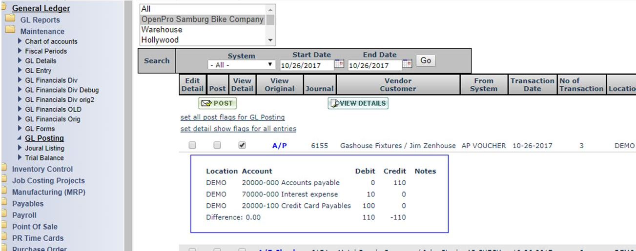
Task: Check the Edit Detail box for entry 6155
Action: click(x=192, y=145)
